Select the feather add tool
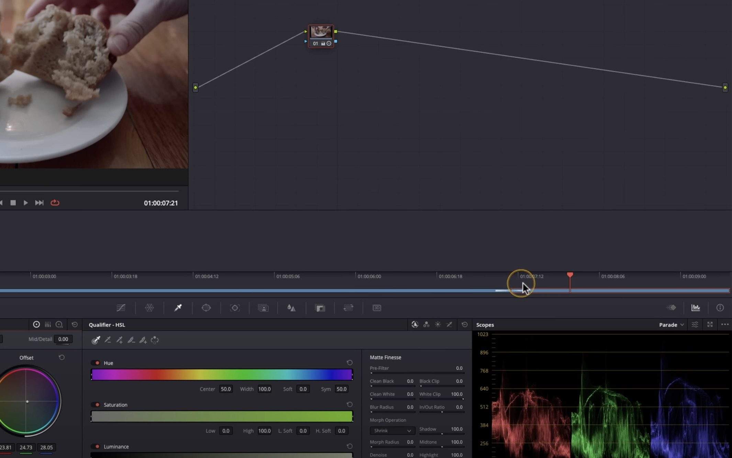 [143, 340]
